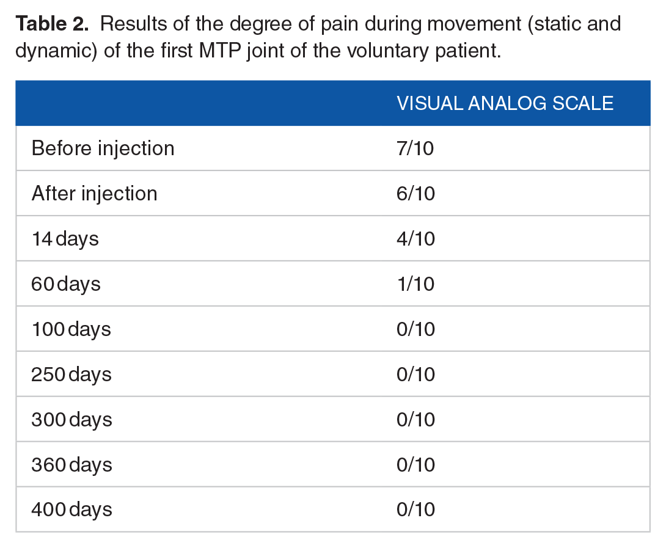Select the 0/10 value for 400 days
Screen dimensions: 666x548
415,510
